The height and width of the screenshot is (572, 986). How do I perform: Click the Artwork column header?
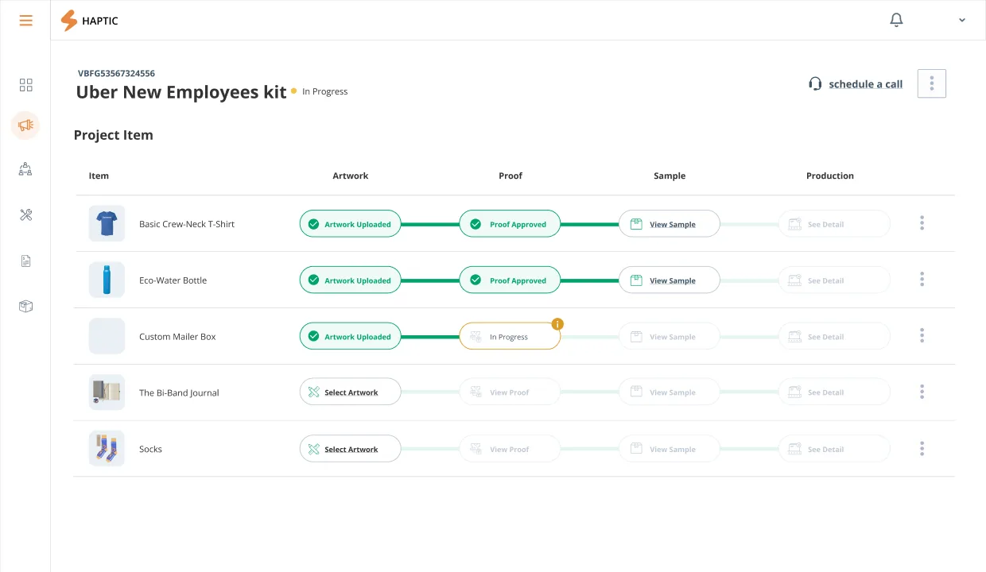(x=351, y=176)
